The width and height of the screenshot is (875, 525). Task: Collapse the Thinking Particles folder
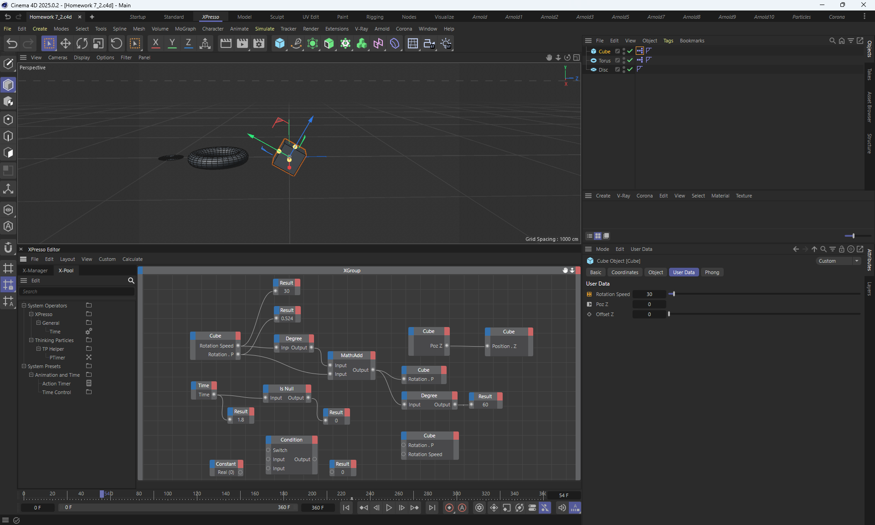pyautogui.click(x=31, y=340)
